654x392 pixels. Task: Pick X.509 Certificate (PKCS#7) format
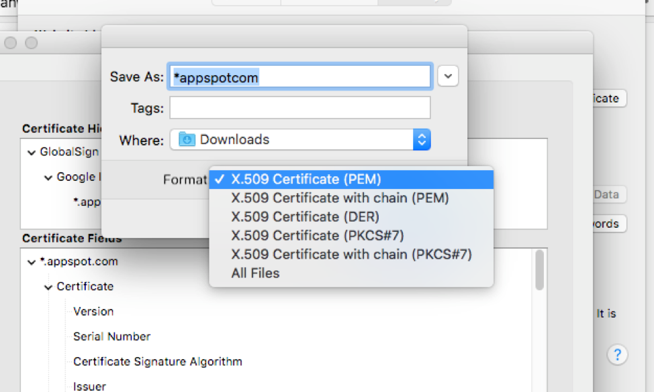point(318,236)
